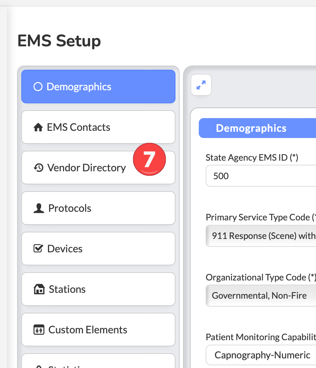316x368 pixels.
Task: Switch to the Devices section
Action: 98,249
